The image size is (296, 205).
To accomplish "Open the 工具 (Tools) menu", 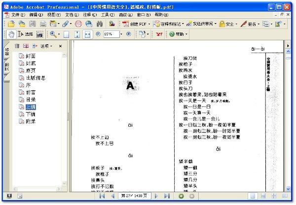I will click(108, 15).
